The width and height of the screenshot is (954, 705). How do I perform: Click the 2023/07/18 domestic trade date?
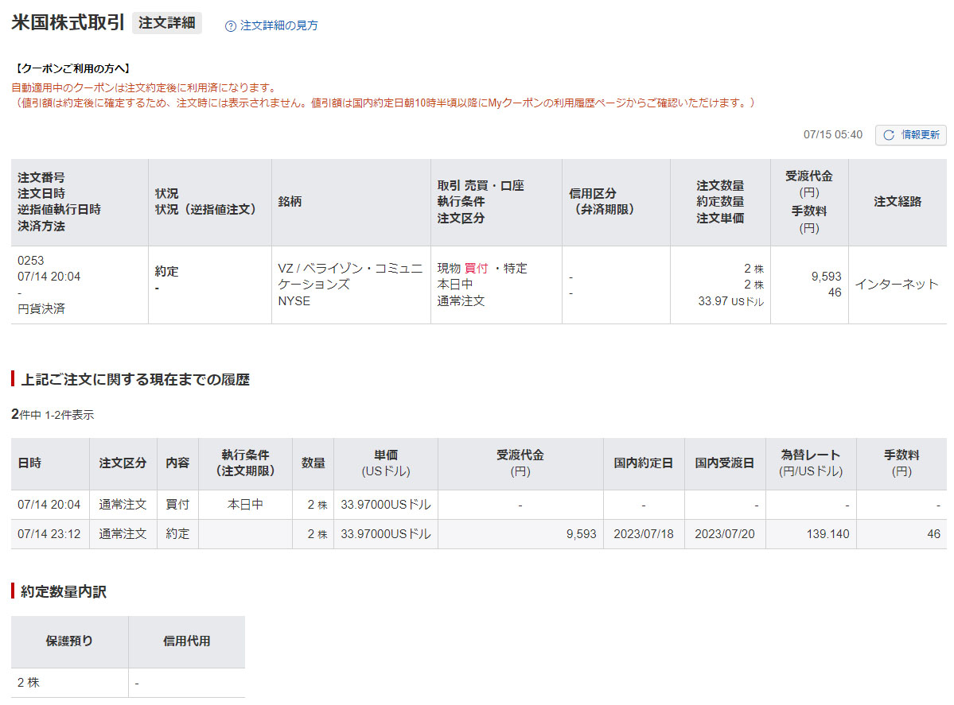643,534
